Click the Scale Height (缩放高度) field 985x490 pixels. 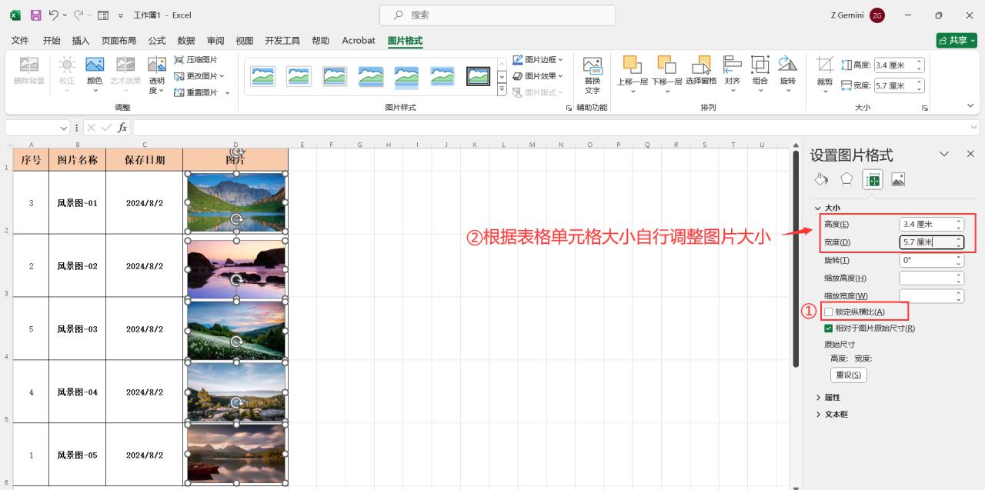pyautogui.click(x=931, y=278)
